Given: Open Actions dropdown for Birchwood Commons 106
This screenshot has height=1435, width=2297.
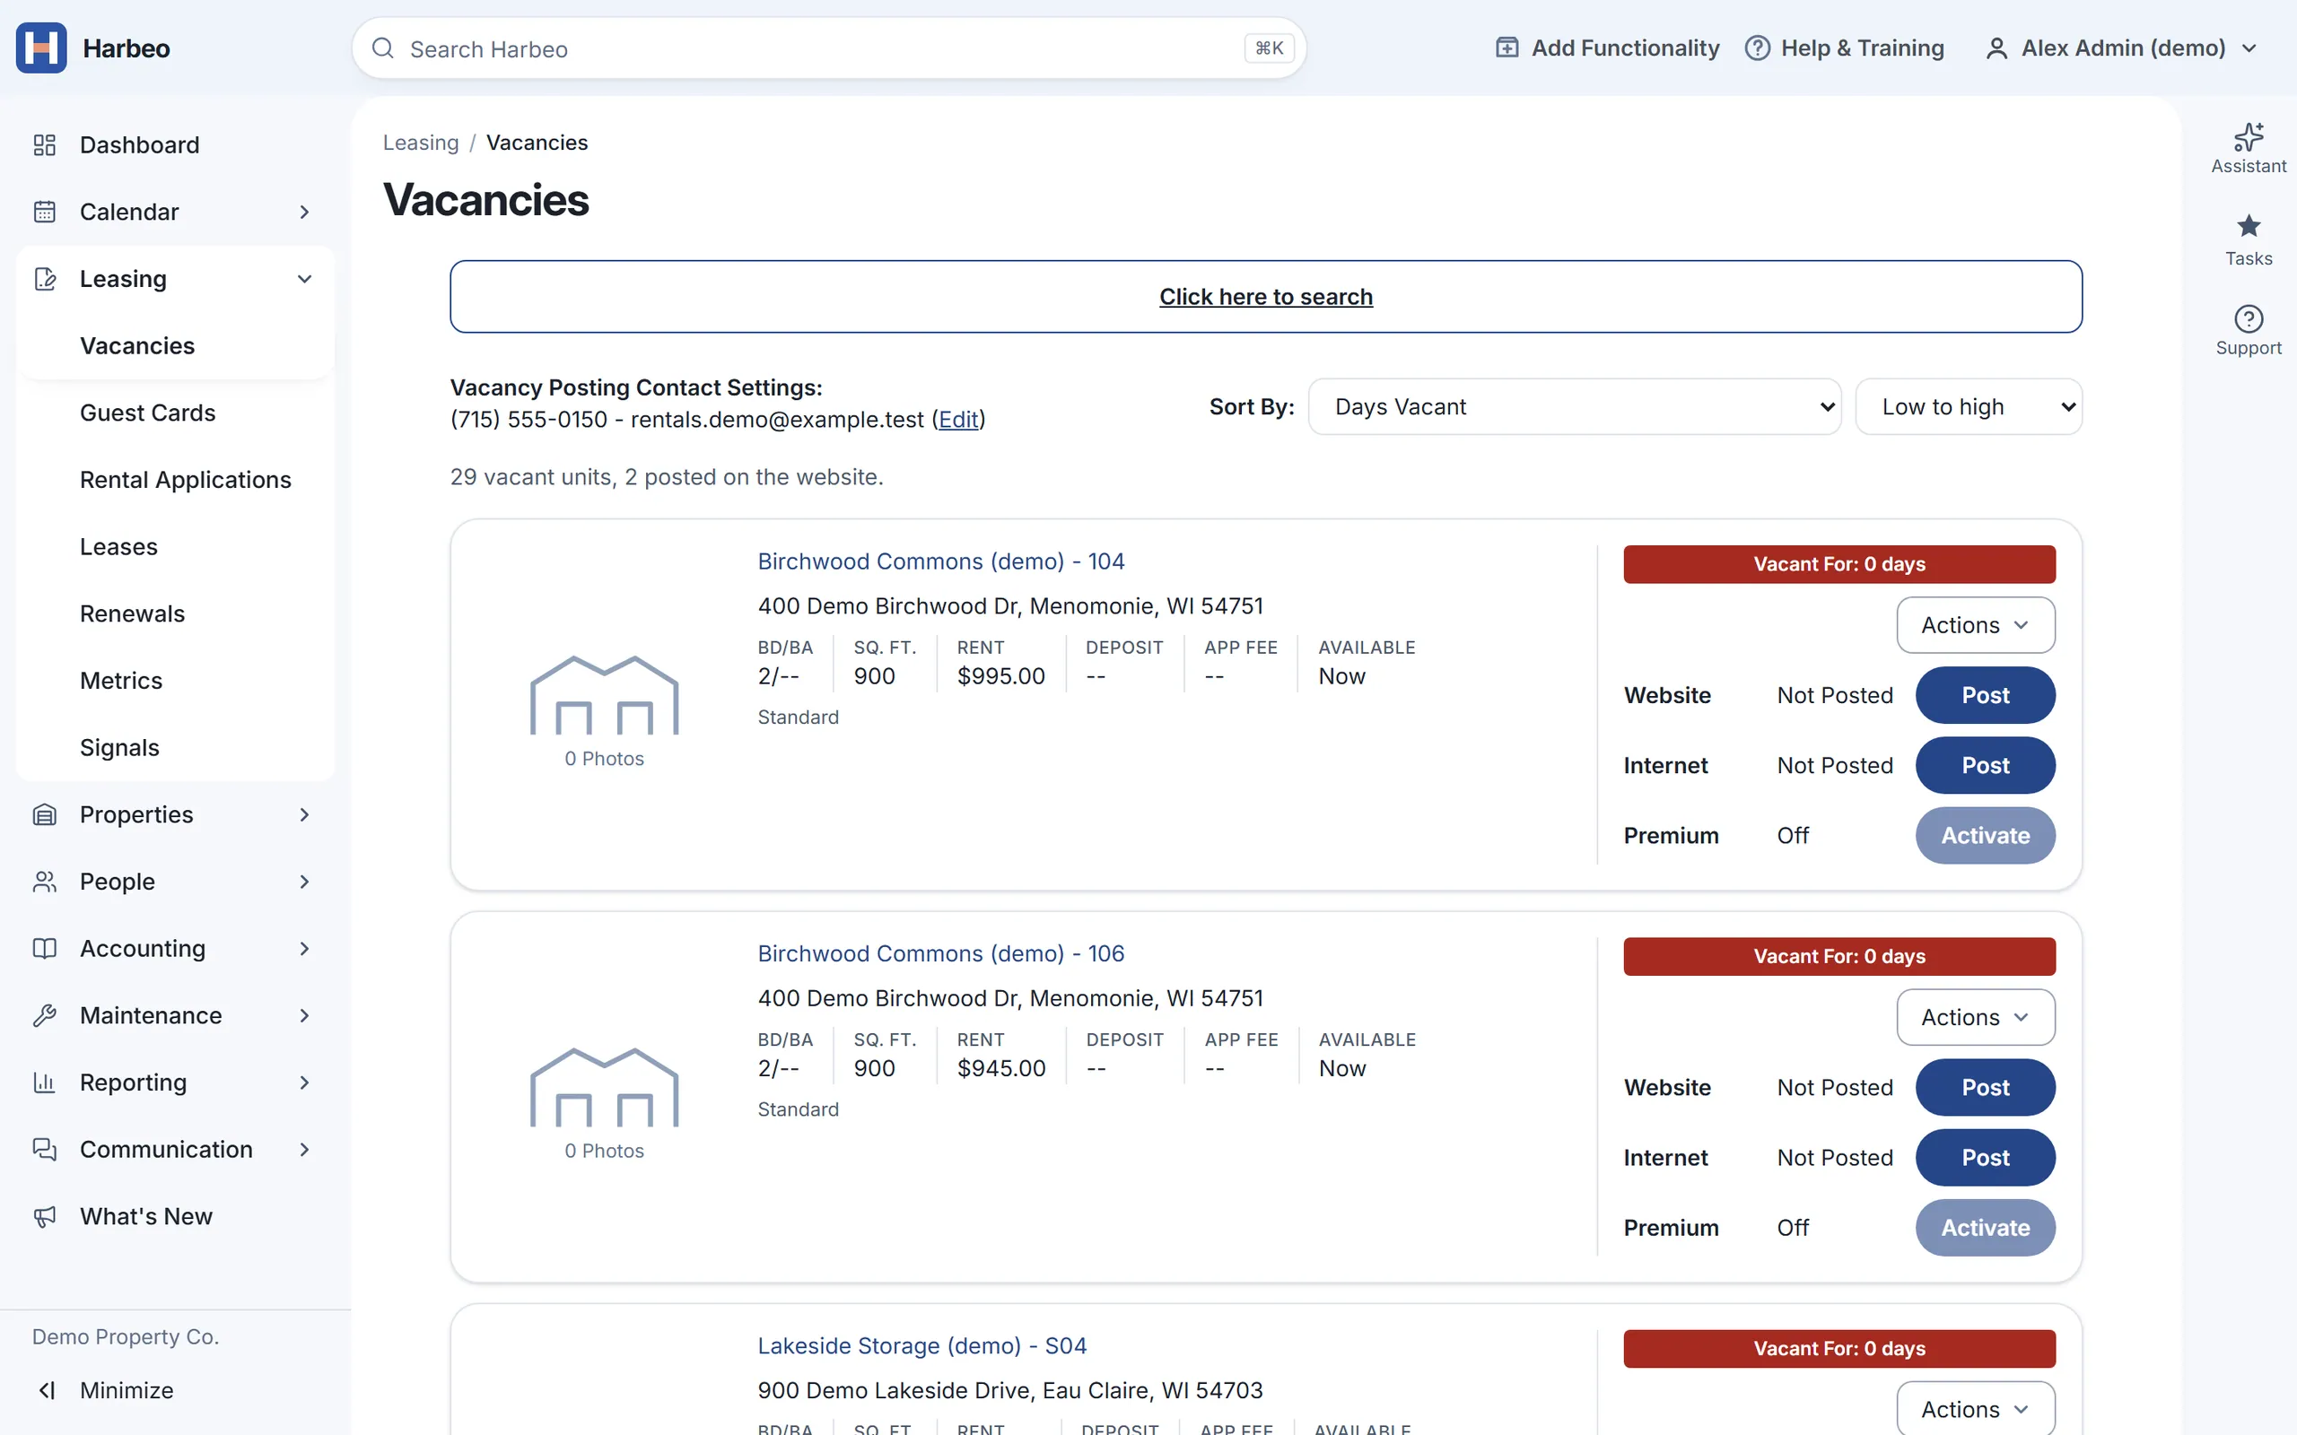Looking at the screenshot, I should point(1975,1017).
